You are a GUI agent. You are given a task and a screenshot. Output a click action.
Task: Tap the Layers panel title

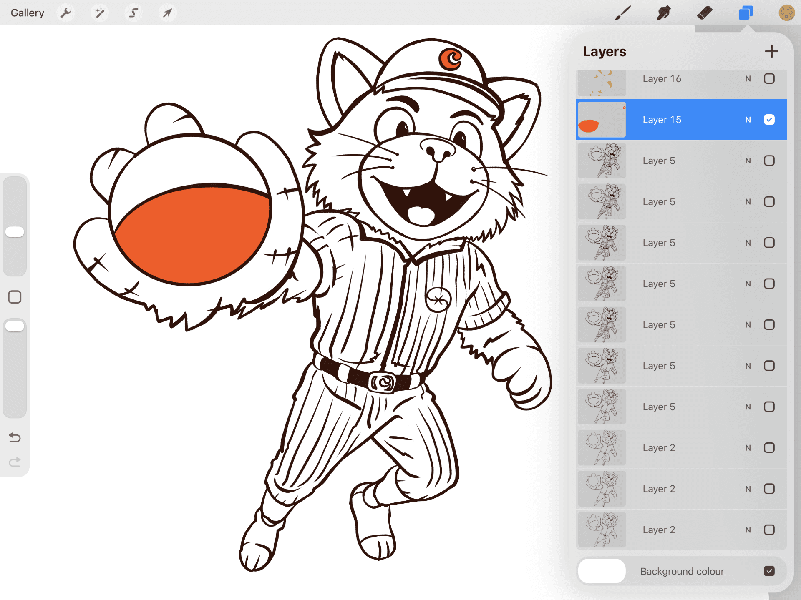click(x=605, y=51)
